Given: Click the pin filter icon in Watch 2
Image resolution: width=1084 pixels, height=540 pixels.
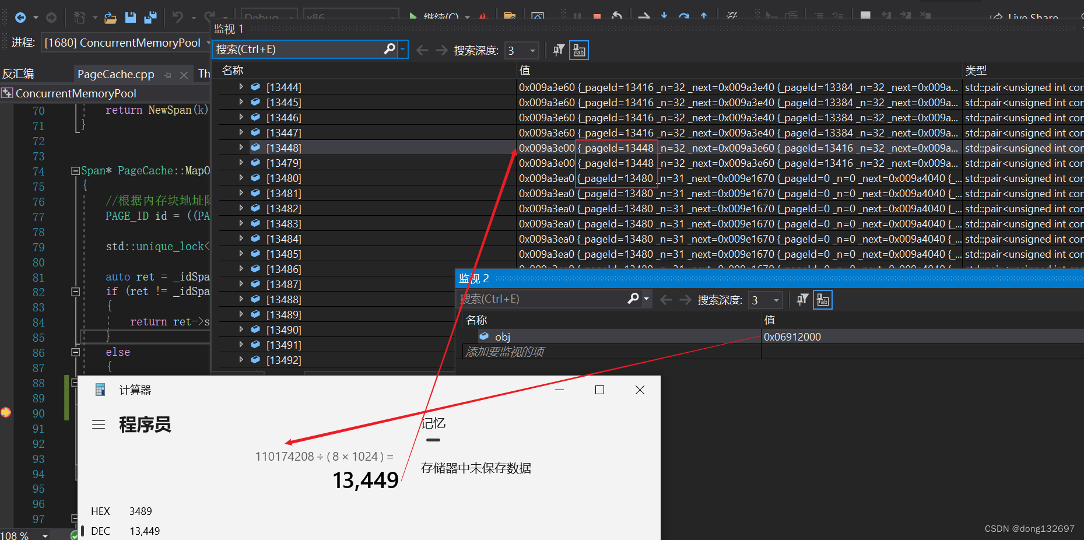Looking at the screenshot, I should 802,300.
